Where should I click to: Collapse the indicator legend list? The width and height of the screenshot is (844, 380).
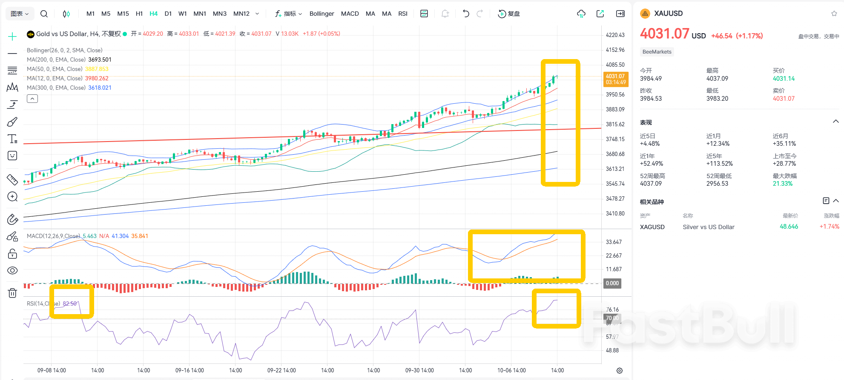32,99
